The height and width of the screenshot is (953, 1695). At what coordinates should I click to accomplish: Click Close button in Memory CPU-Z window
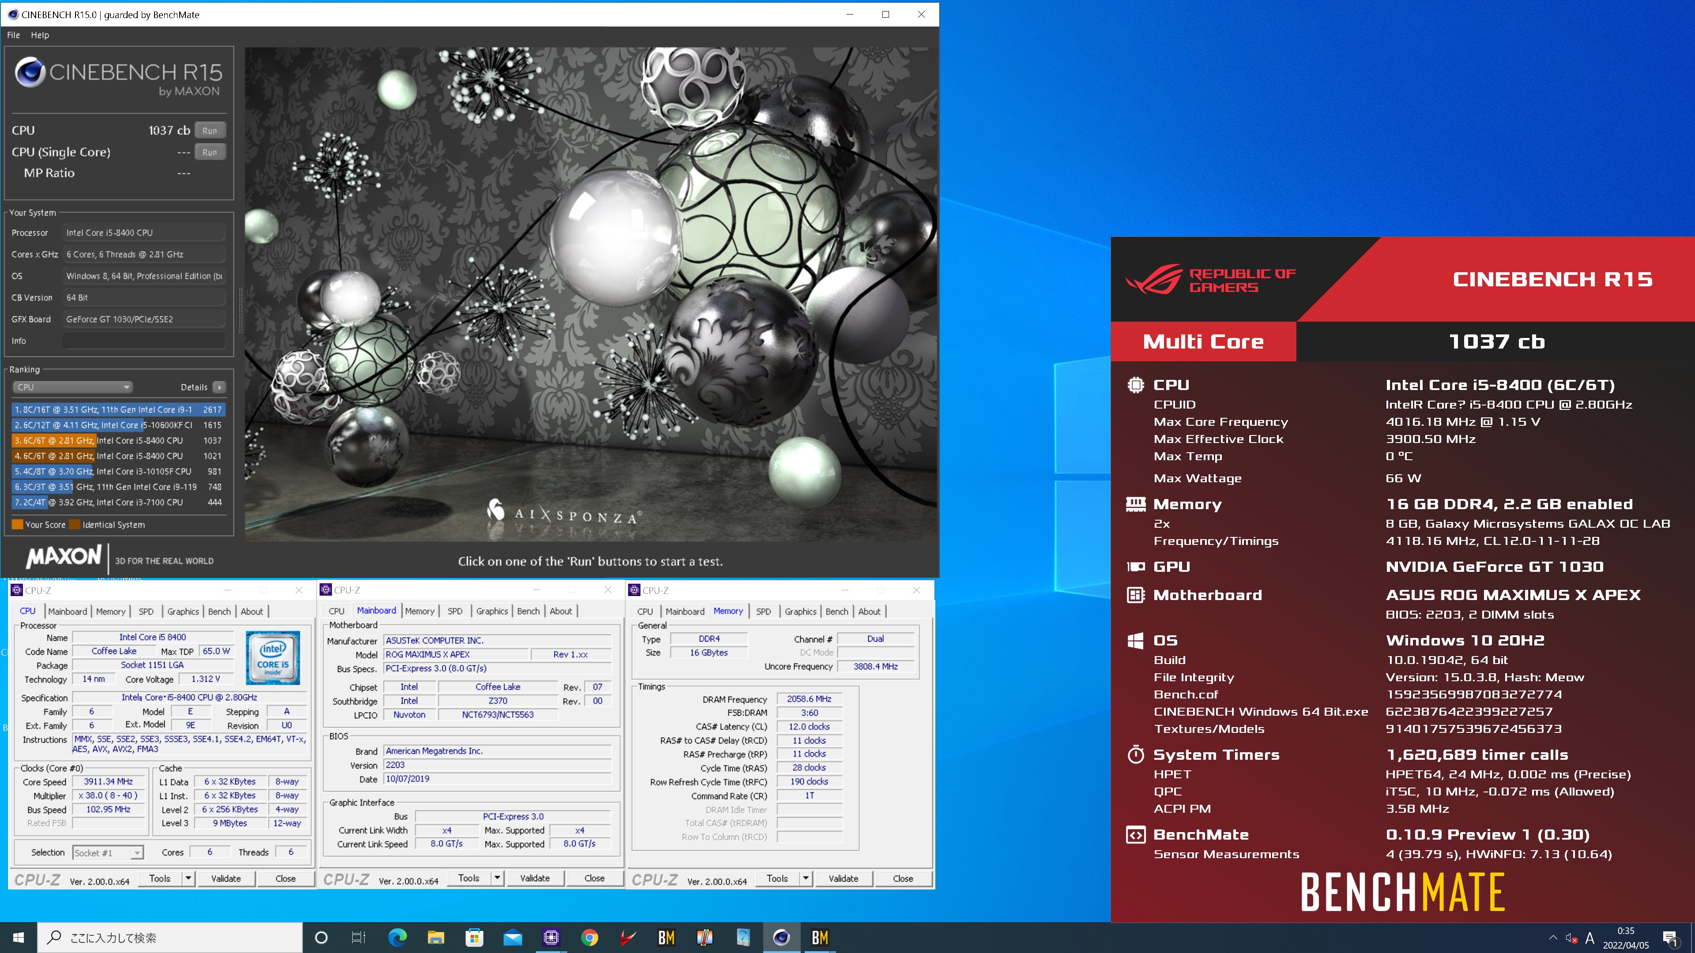[903, 878]
